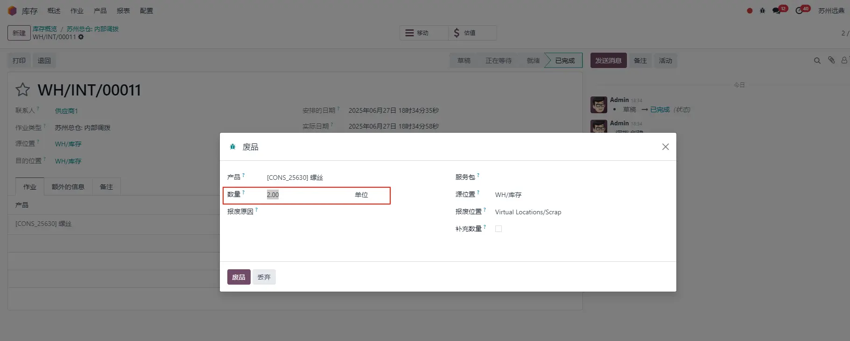Click the 备注 button in chatter

tap(640, 61)
